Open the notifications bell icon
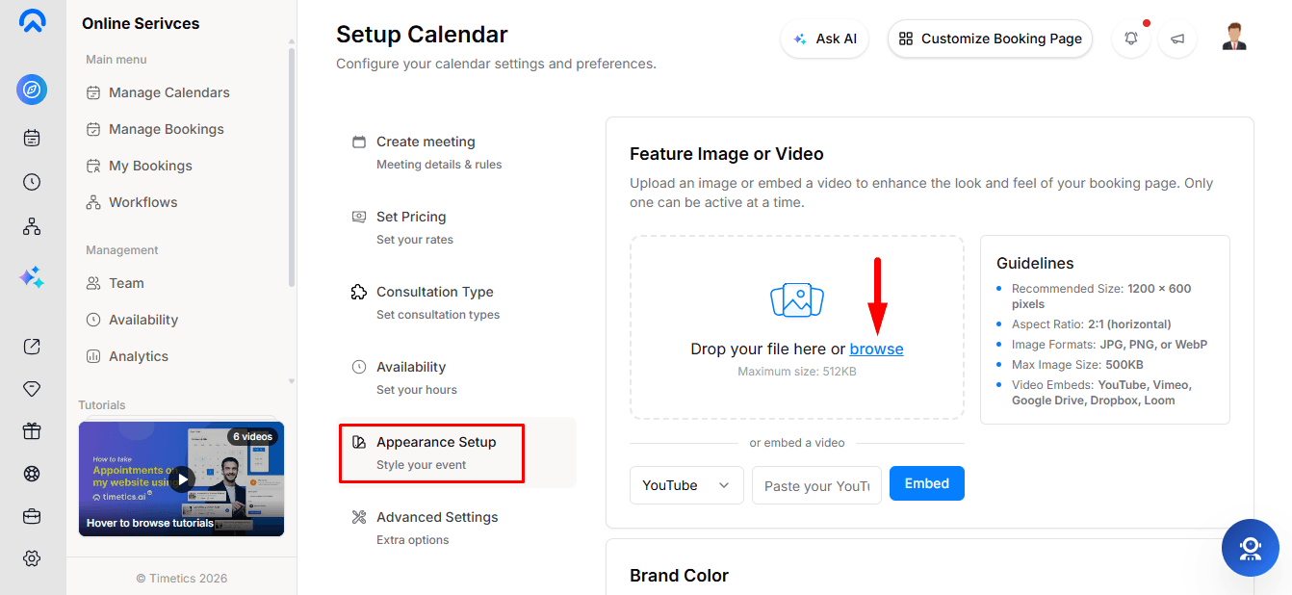 pos(1131,39)
